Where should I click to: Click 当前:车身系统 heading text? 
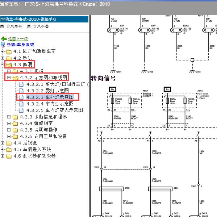[20, 45]
